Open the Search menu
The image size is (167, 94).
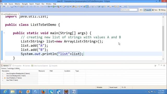(32, 4)
